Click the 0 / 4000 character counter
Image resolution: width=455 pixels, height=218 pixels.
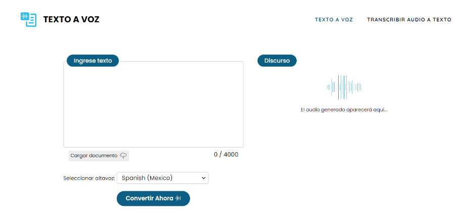click(225, 154)
